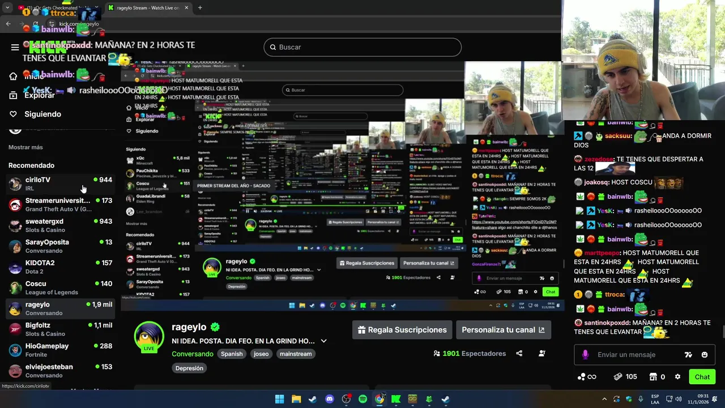Click the Windows notifications bell

(715, 399)
